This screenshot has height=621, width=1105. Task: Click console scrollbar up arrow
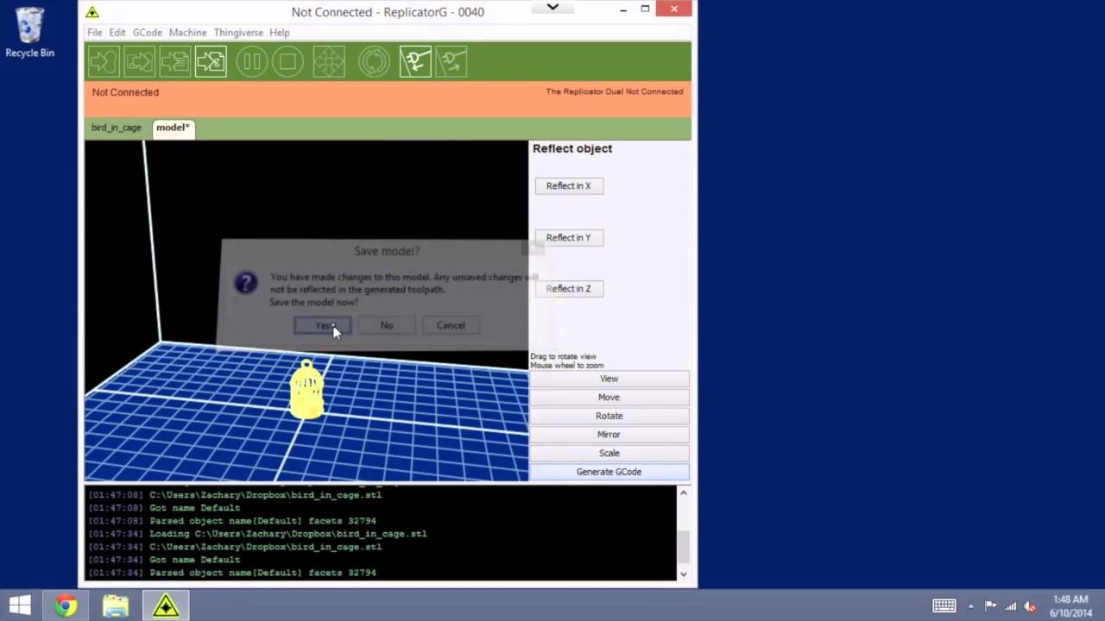tap(684, 493)
